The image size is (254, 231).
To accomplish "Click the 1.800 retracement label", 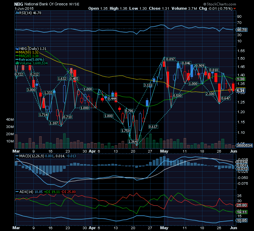I will coord(108,116).
